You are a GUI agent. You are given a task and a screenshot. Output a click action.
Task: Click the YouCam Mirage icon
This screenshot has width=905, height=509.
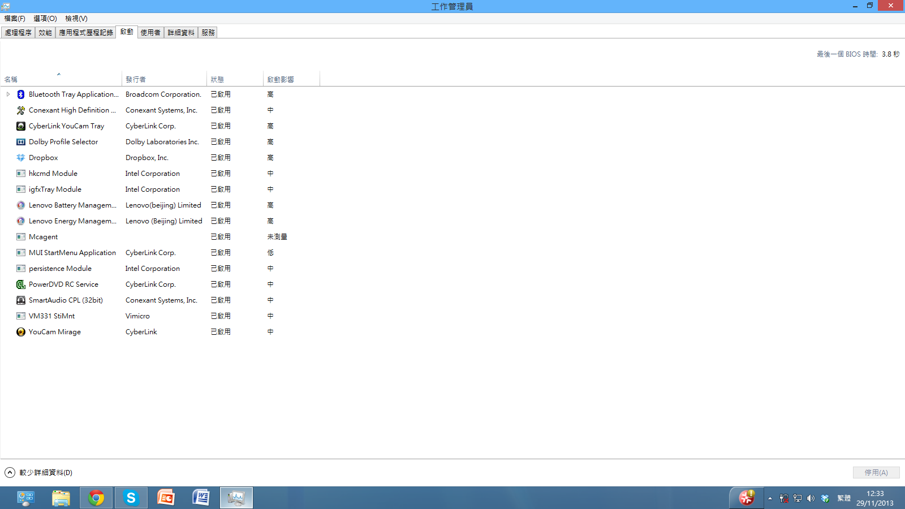(21, 332)
